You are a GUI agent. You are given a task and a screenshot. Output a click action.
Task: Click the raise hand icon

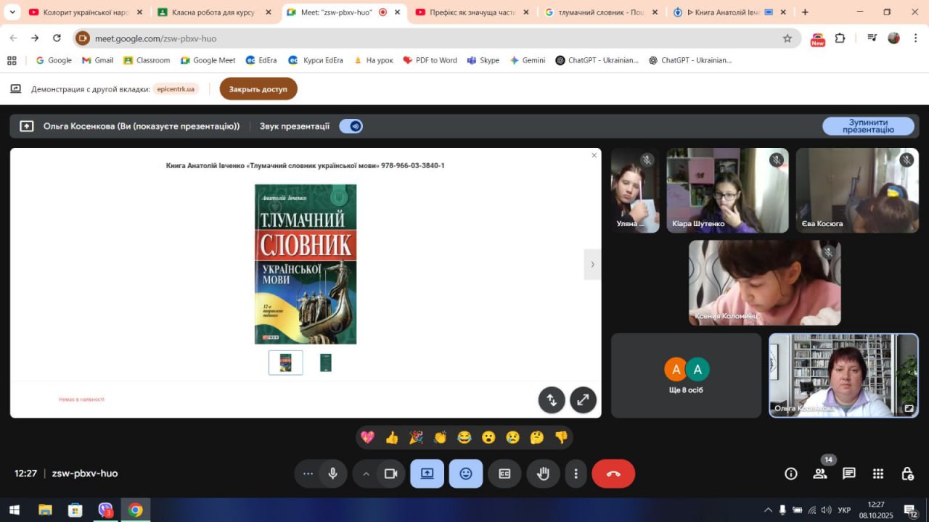(543, 473)
